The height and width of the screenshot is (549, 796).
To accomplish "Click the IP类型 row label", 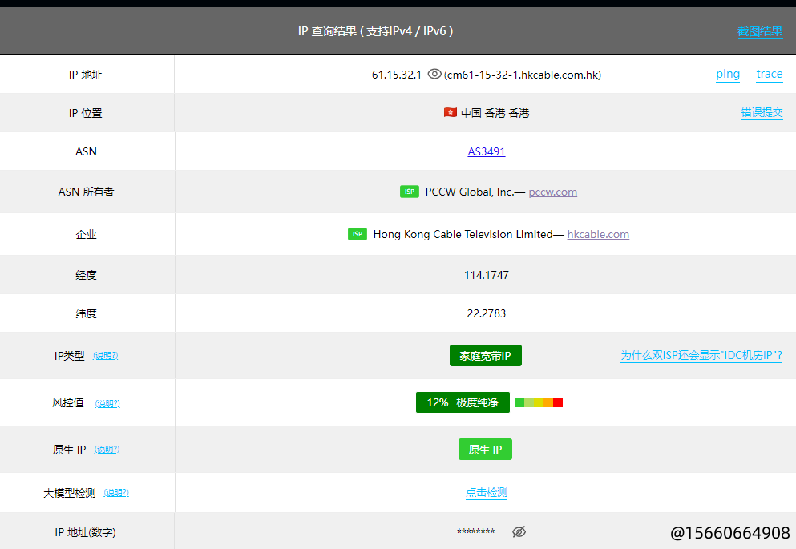I will (69, 356).
